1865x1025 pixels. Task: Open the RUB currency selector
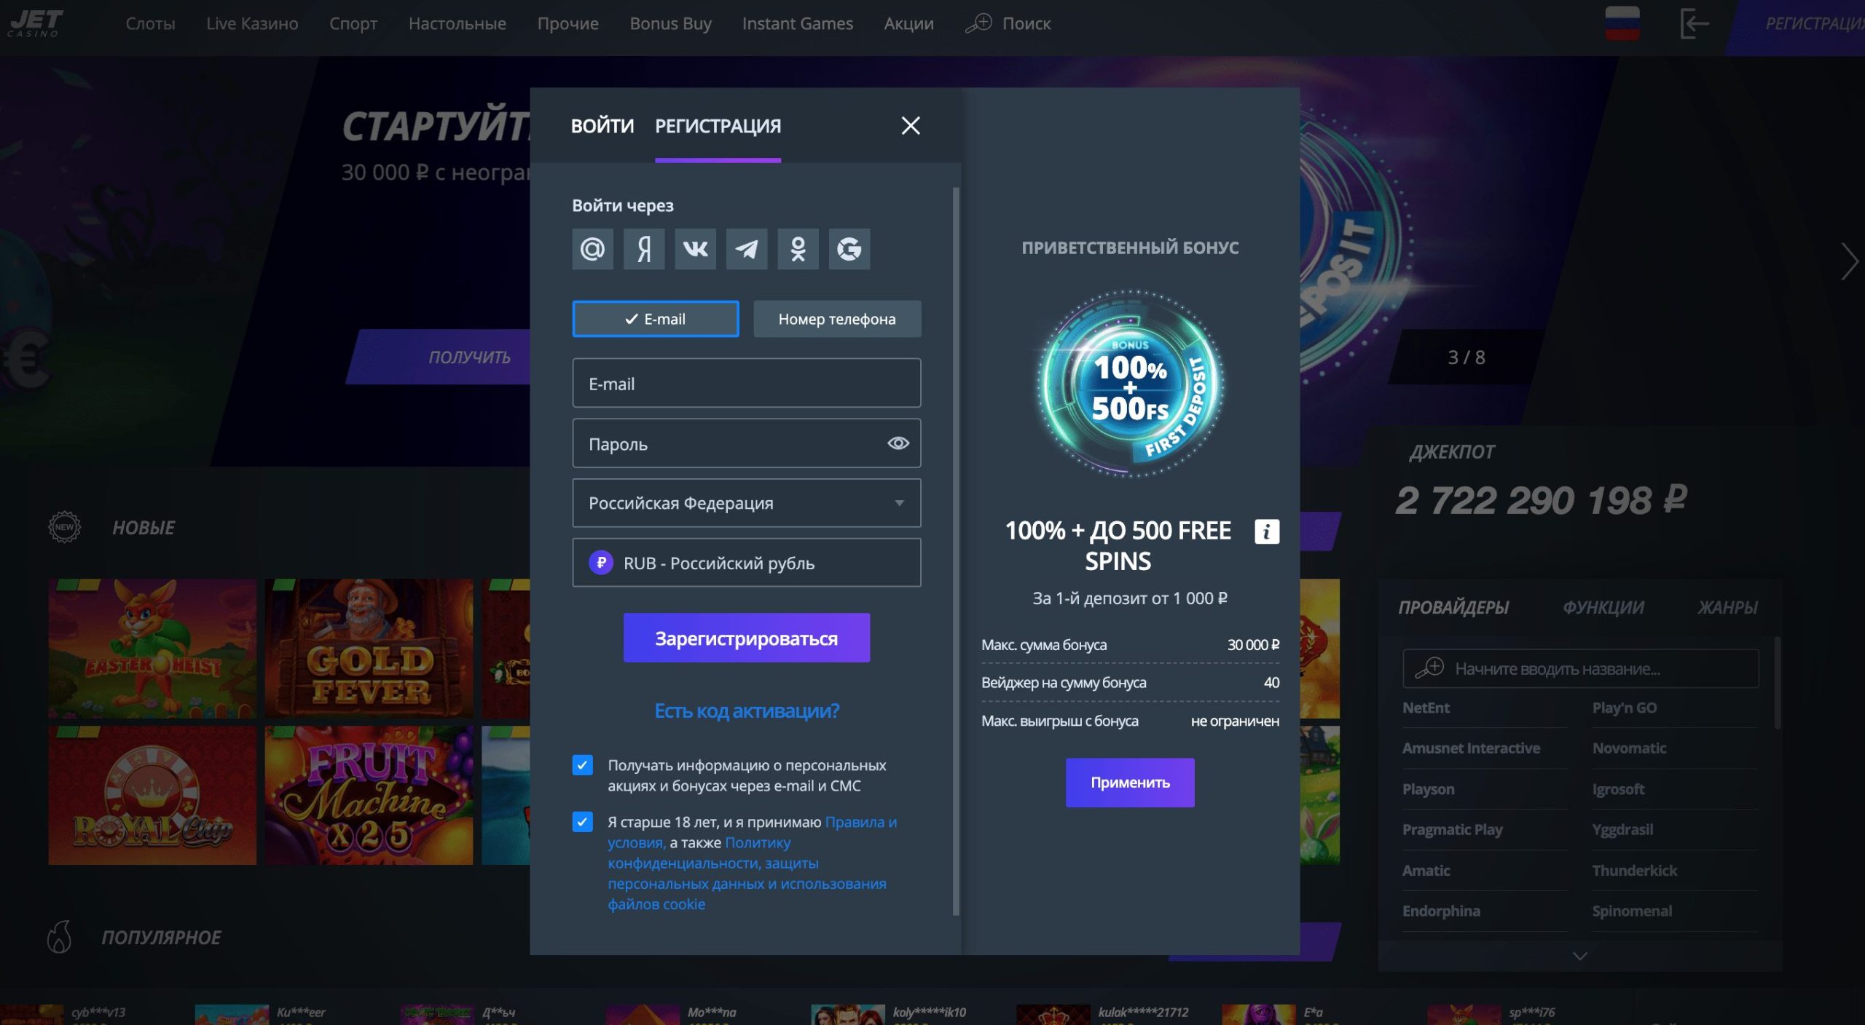[746, 563]
